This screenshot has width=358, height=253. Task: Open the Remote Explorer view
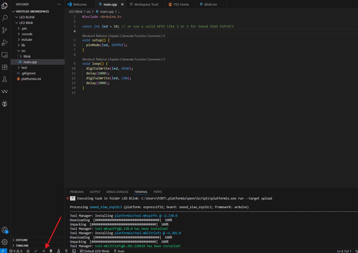click(5, 55)
